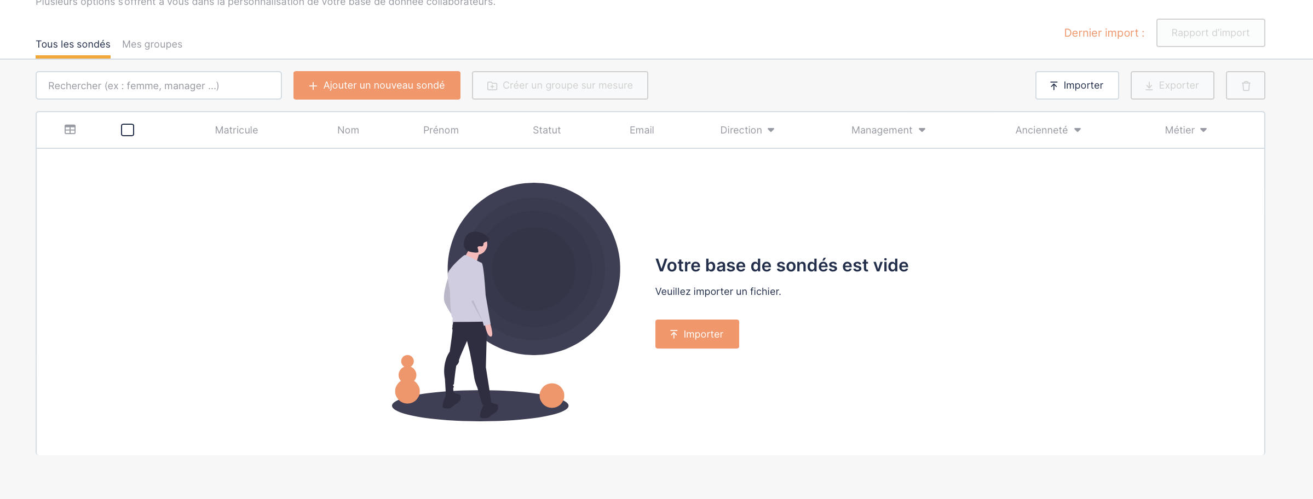Screen dimensions: 1313x499
Task: Click the Rechercher search field
Action: (159, 85)
